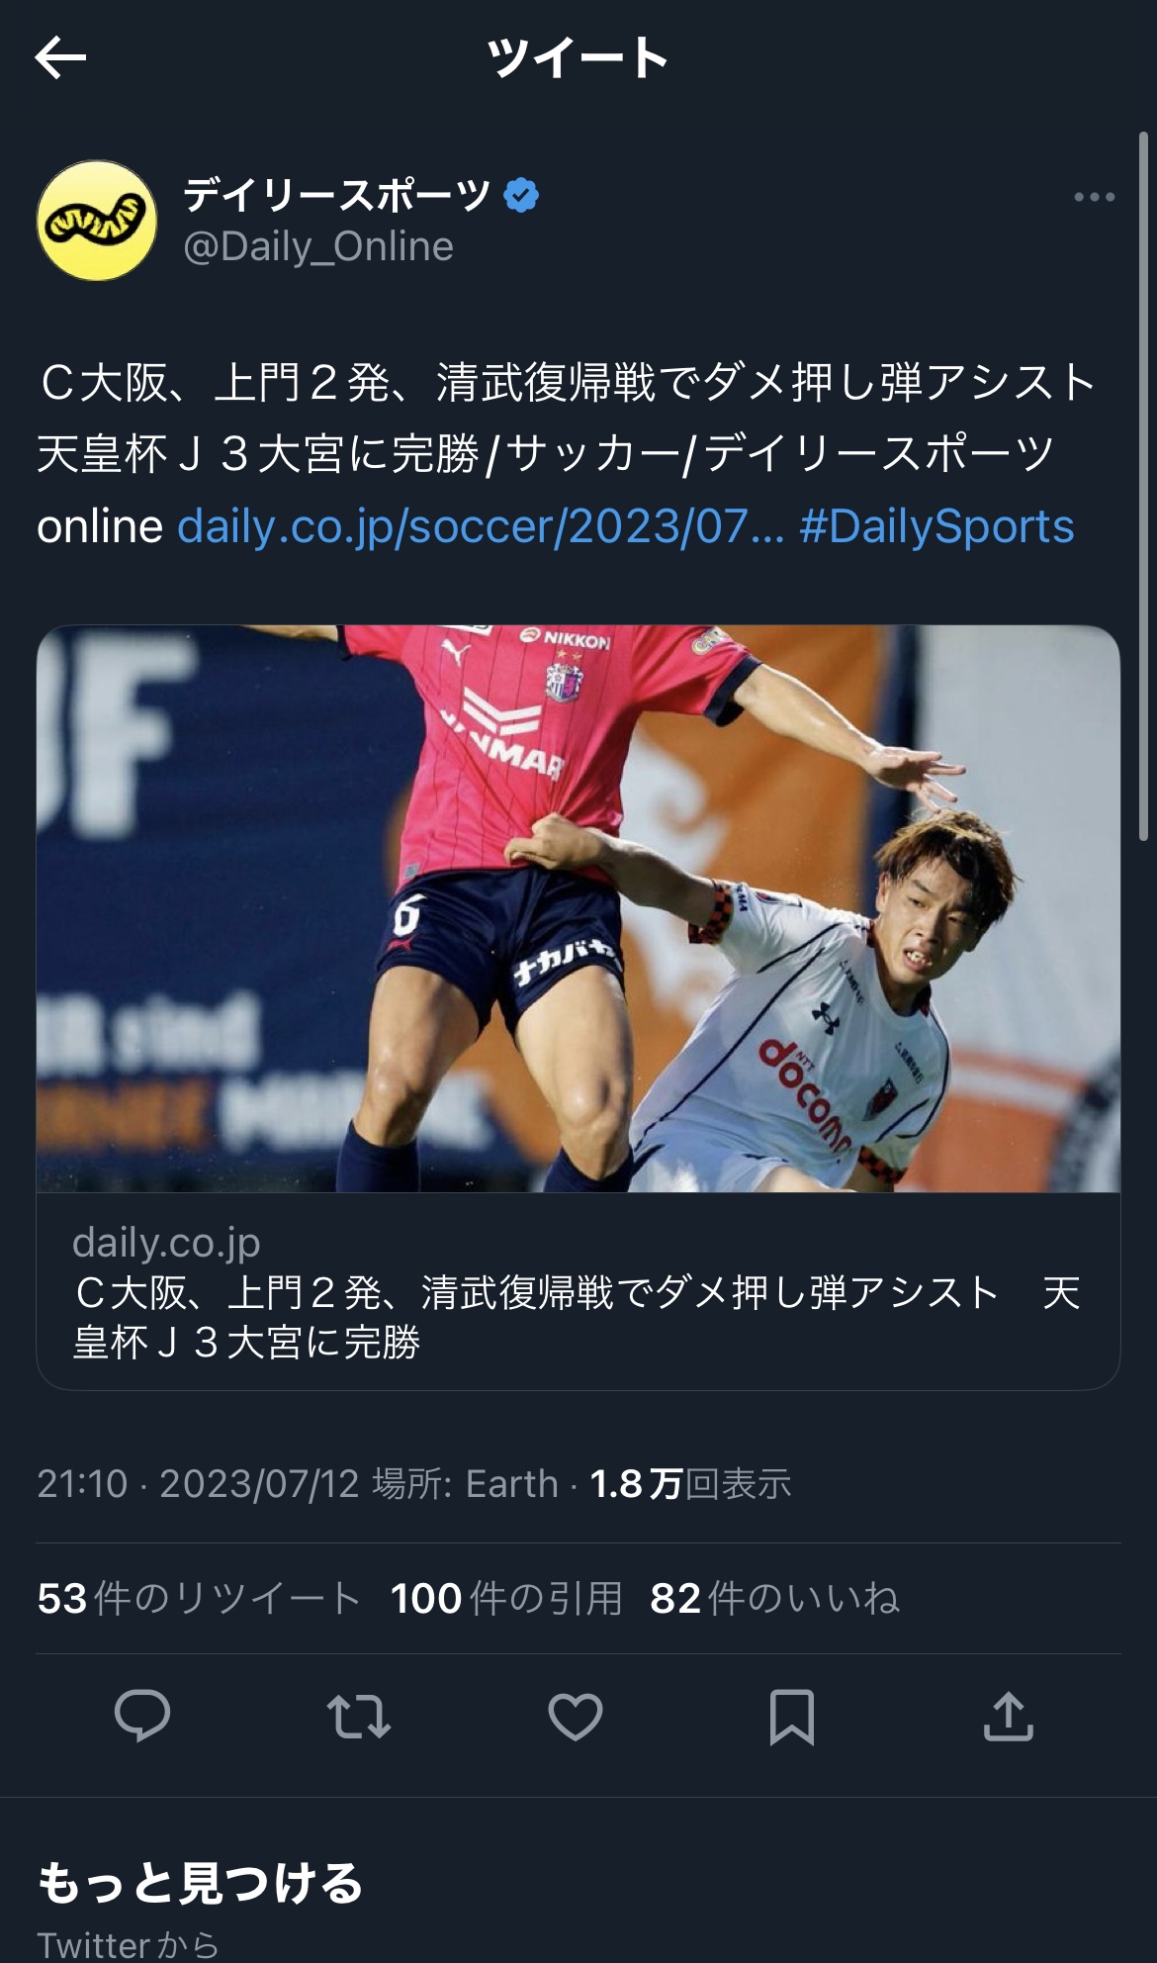This screenshot has width=1157, height=1963.
Task: Tap the reply speech bubble icon
Action: click(142, 1716)
